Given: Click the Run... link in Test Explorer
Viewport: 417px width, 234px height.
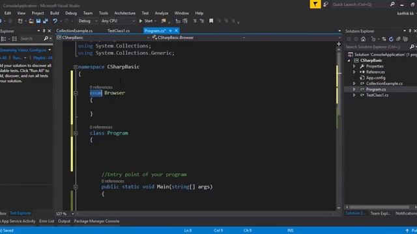Looking at the screenshot, I should coord(18,58).
